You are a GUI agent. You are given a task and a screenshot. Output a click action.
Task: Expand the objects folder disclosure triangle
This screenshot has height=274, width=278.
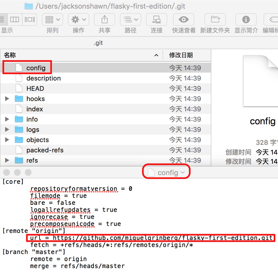[7, 140]
